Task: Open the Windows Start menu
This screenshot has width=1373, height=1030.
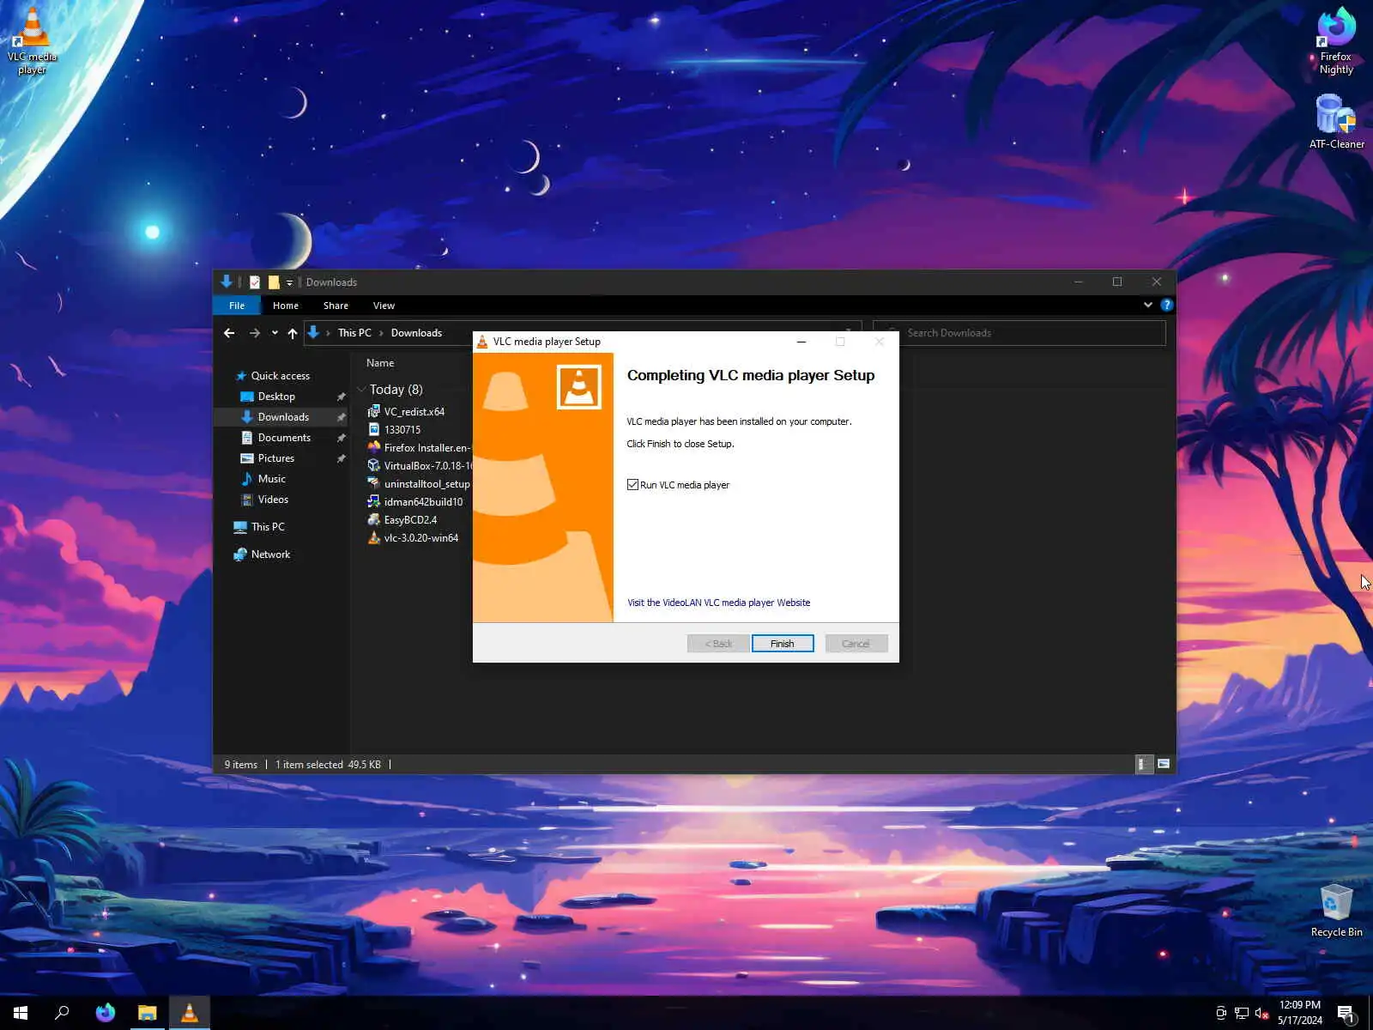Action: 21,1013
